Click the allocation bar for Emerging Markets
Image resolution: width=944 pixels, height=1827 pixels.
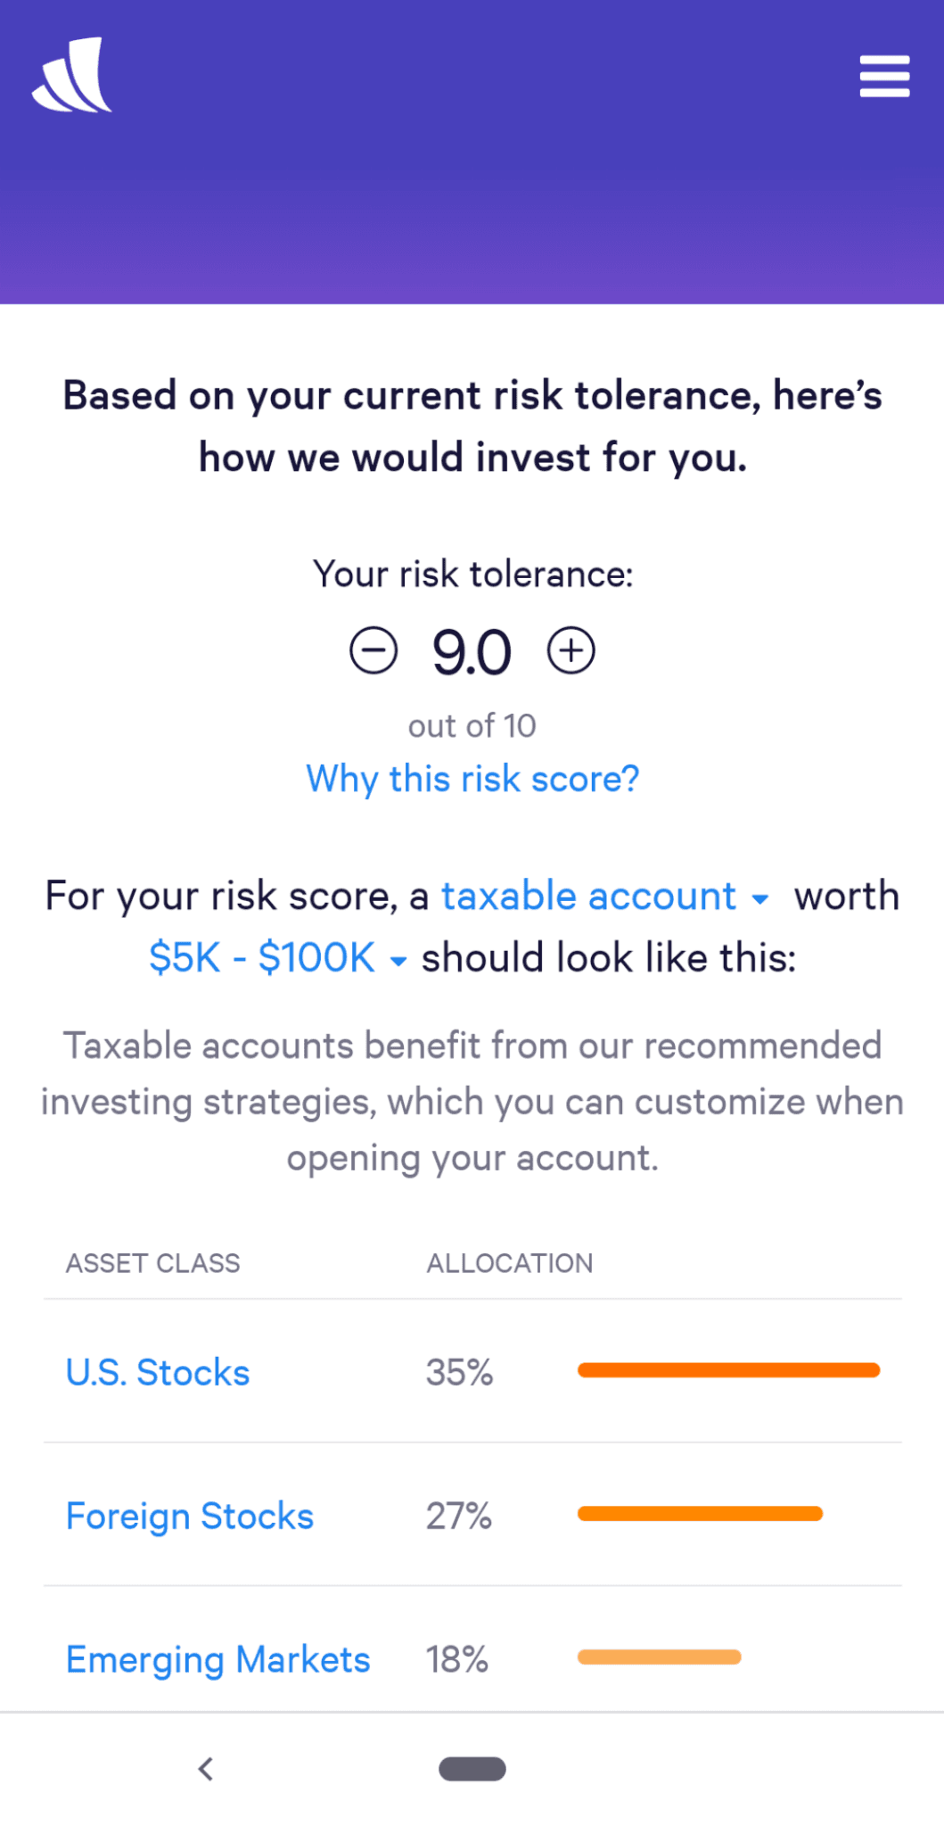tap(659, 1657)
